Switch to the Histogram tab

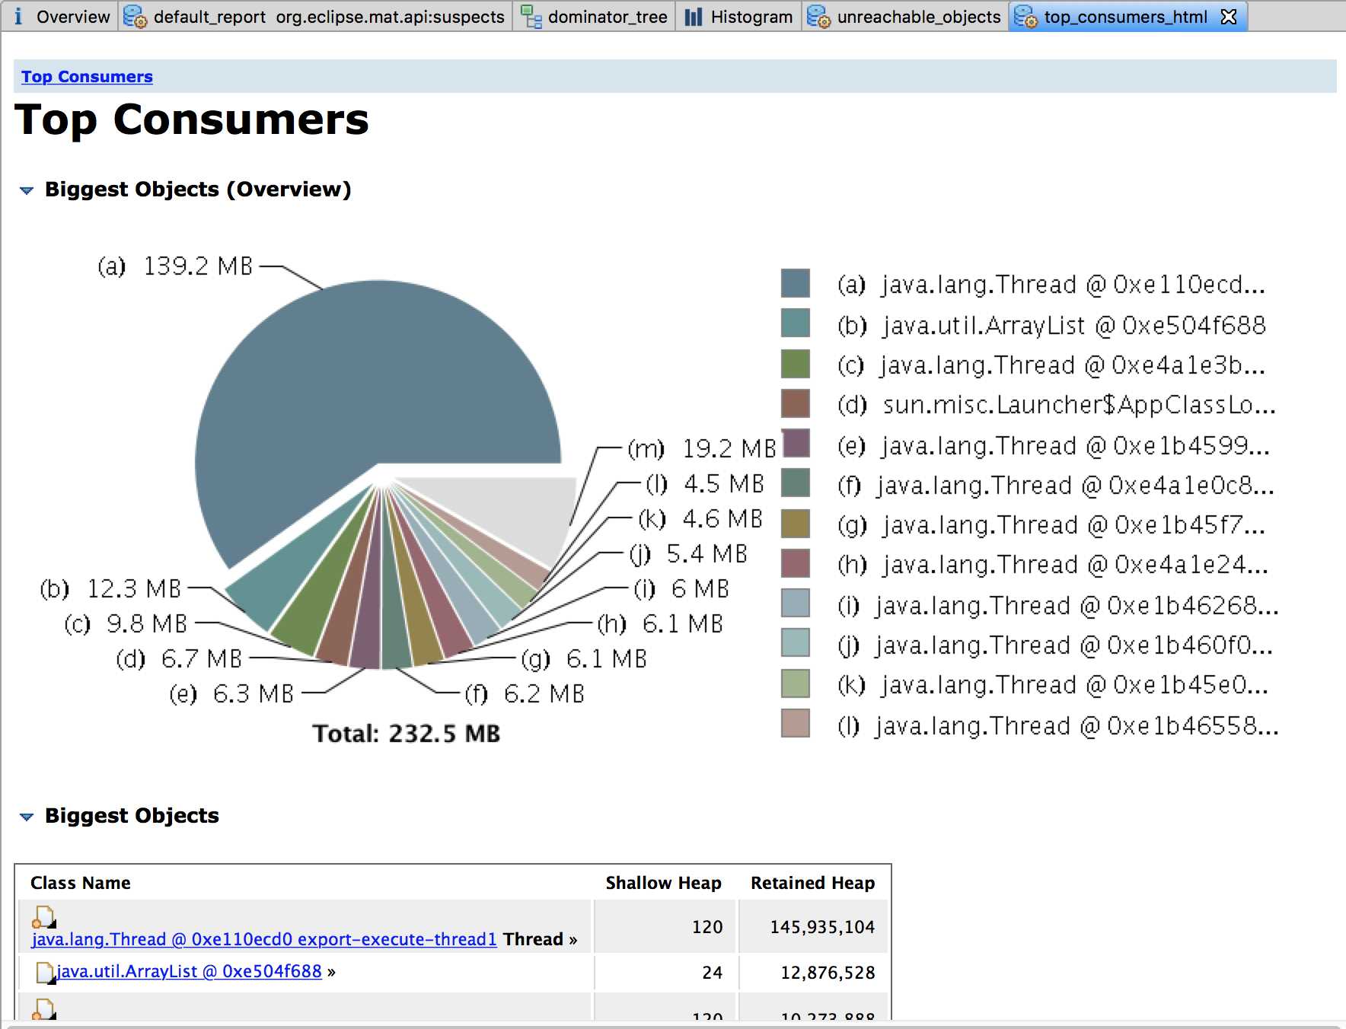(x=738, y=17)
